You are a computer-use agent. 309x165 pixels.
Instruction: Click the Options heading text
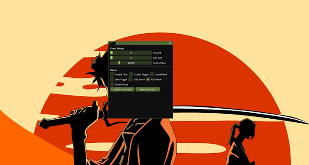[114, 70]
